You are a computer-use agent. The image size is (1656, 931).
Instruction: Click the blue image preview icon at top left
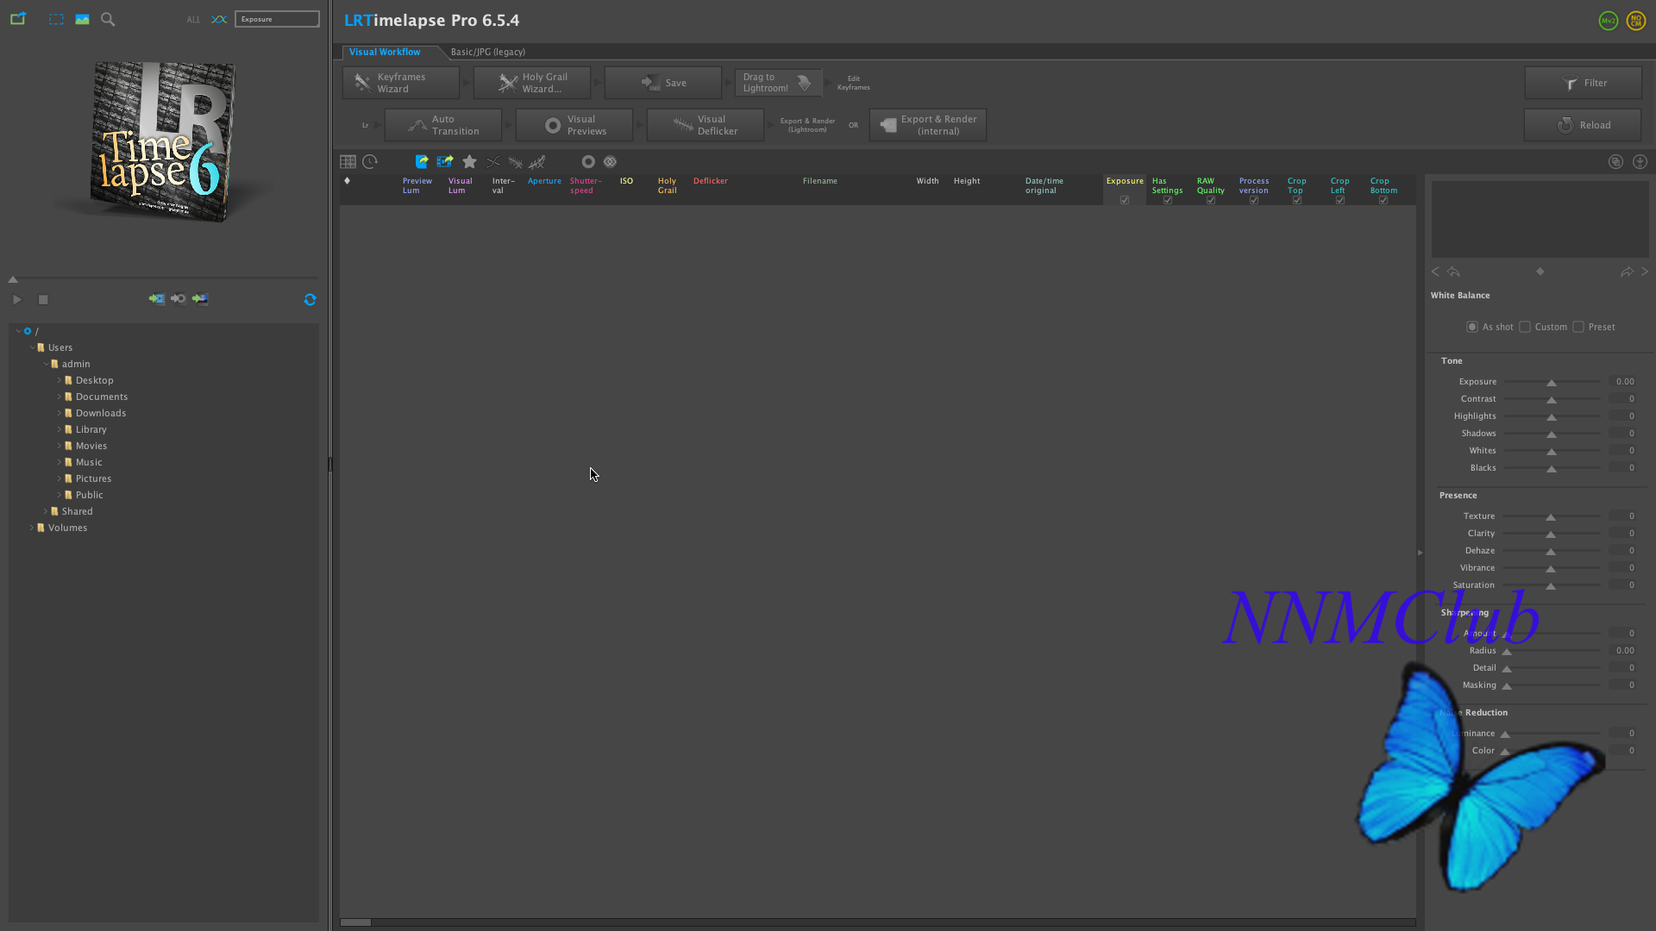point(82,19)
